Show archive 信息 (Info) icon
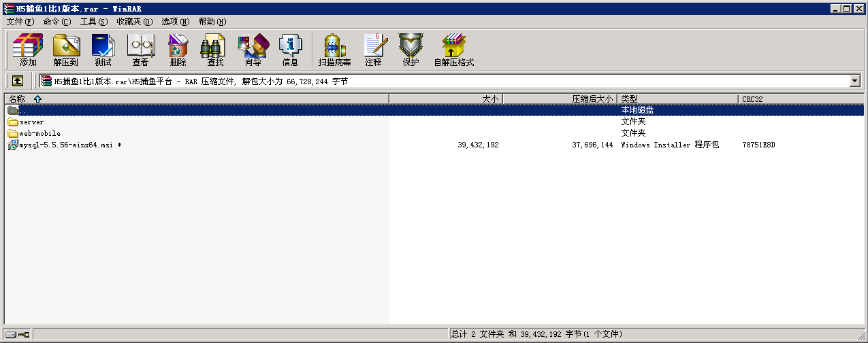Viewport: 868px width, 343px height. (x=290, y=50)
